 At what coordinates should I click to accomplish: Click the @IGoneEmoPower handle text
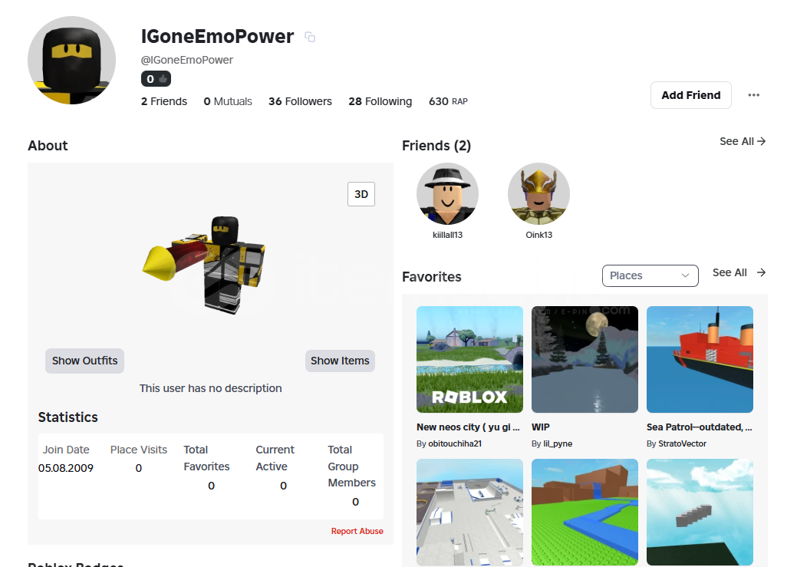click(x=187, y=60)
